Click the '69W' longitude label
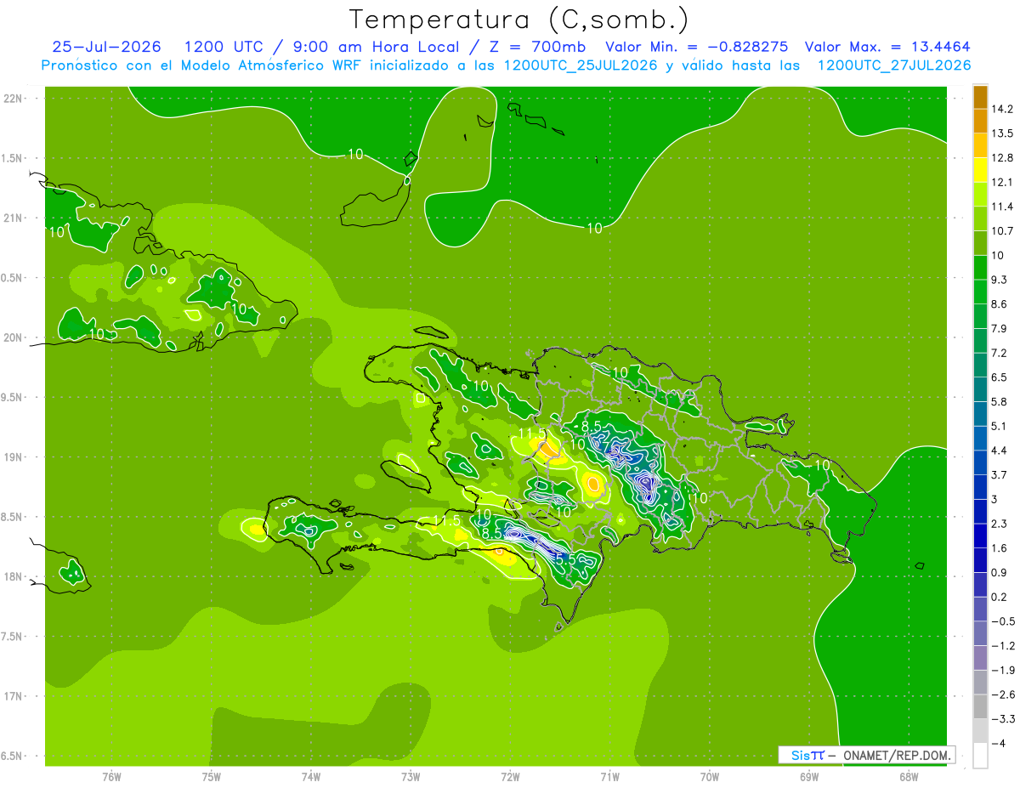This screenshot has width=1020, height=788. 808,776
